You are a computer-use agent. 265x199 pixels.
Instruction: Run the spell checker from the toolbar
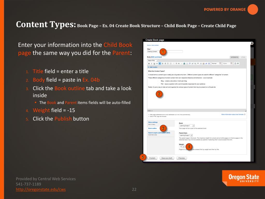(x=238, y=64)
